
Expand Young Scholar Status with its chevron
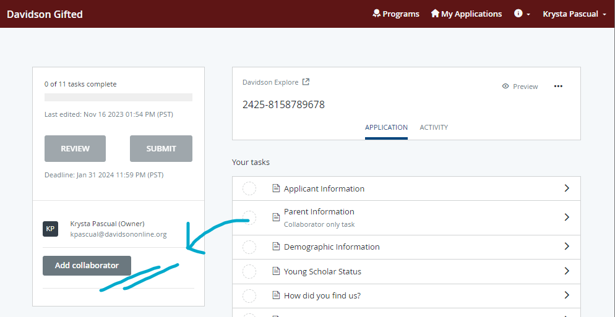coord(566,271)
